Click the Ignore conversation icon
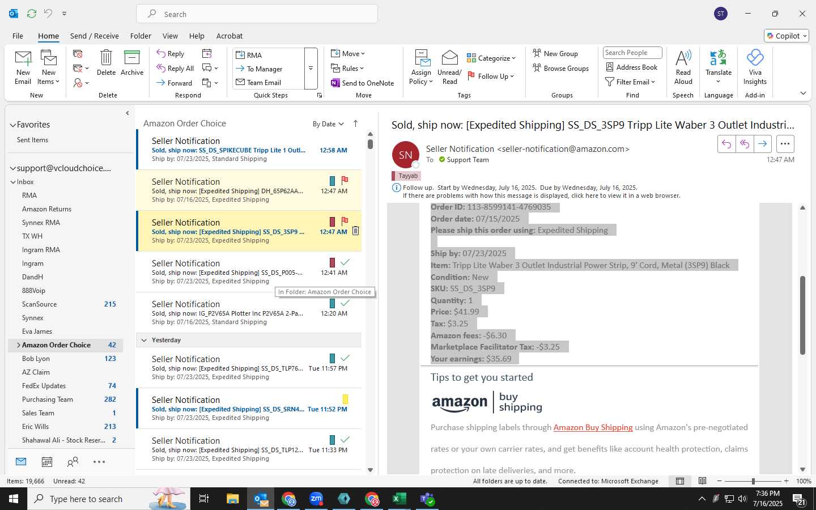 (78, 54)
